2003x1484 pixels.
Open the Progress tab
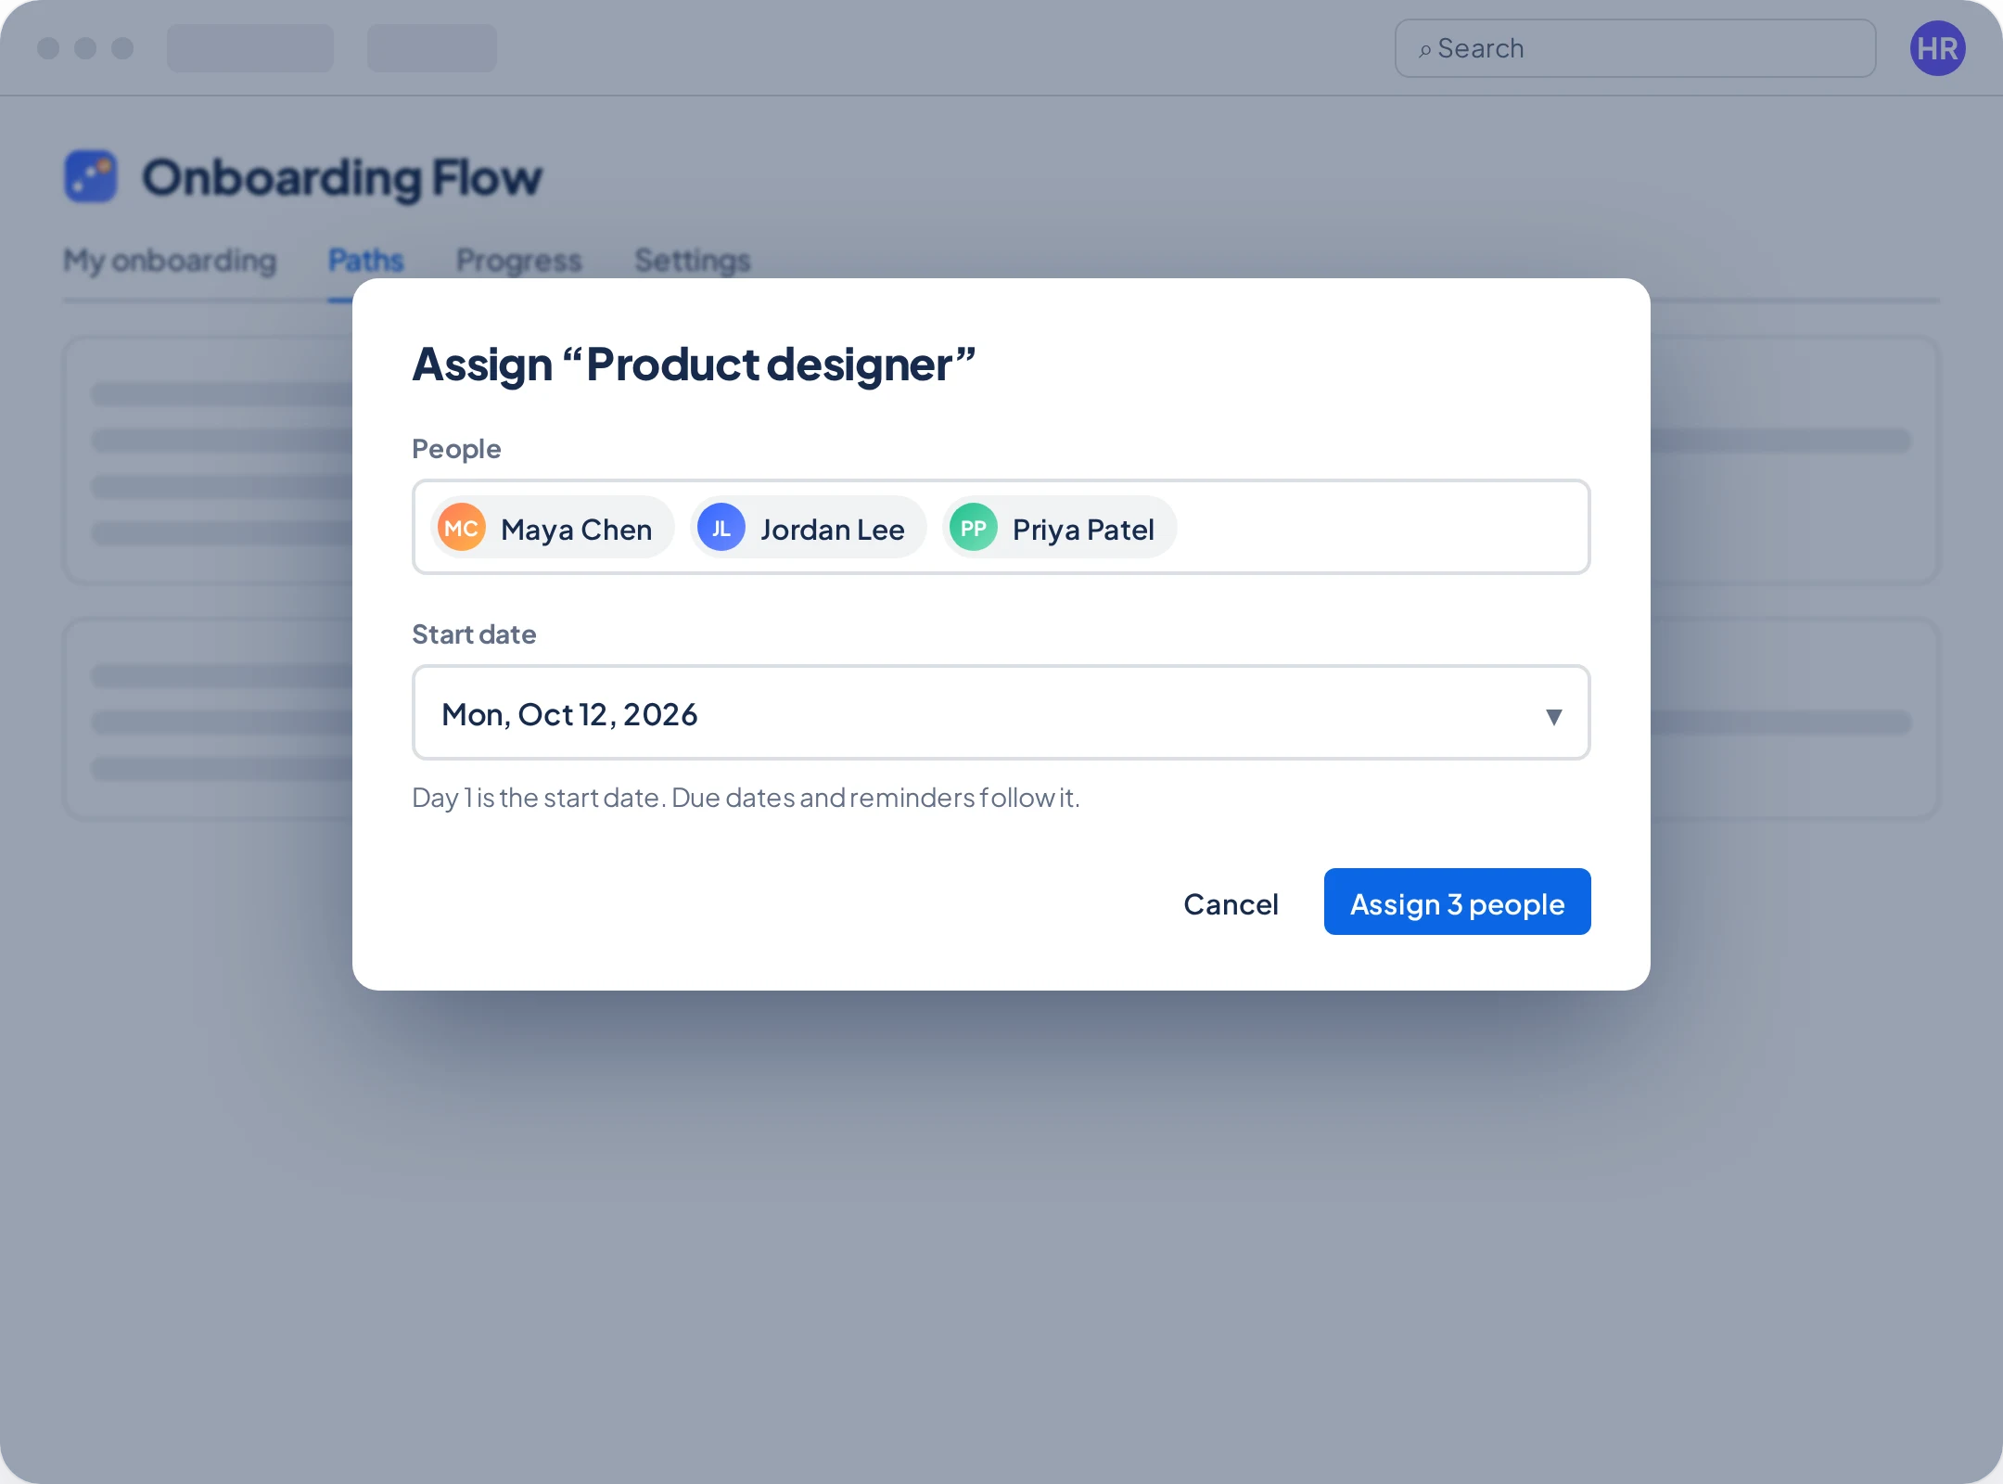click(519, 261)
